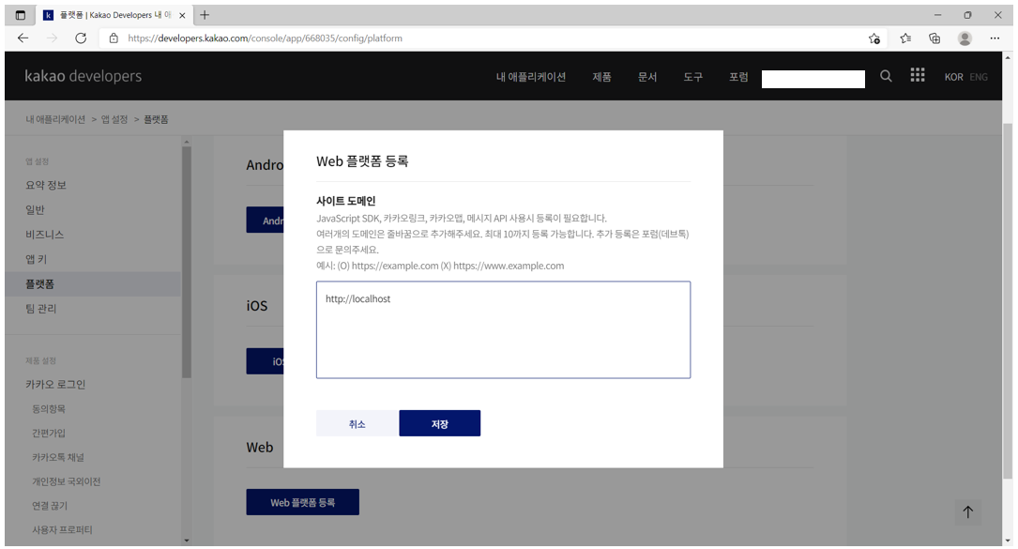Open browser settings ellipsis menu
The width and height of the screenshot is (1018, 549).
[x=995, y=38]
